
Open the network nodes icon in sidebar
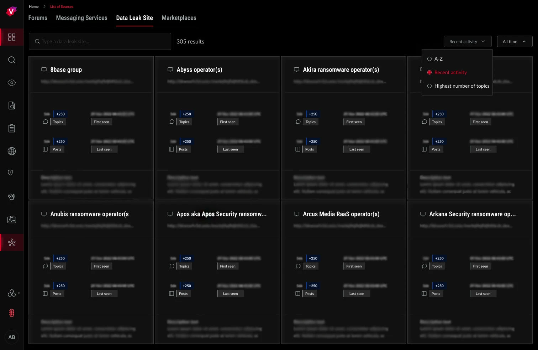12,243
